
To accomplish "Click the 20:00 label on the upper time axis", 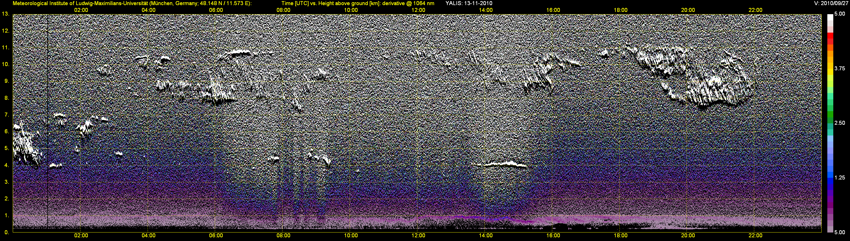I will click(x=688, y=10).
